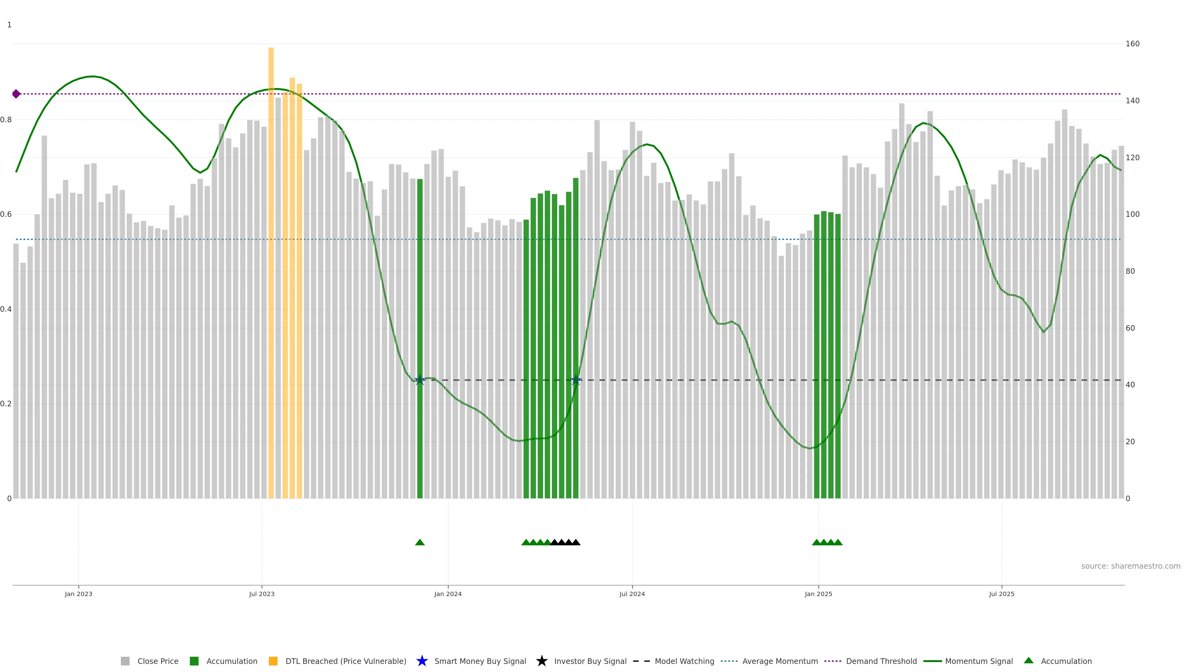
Task: Click the orange DTL Breached legend square
Action: [273, 661]
